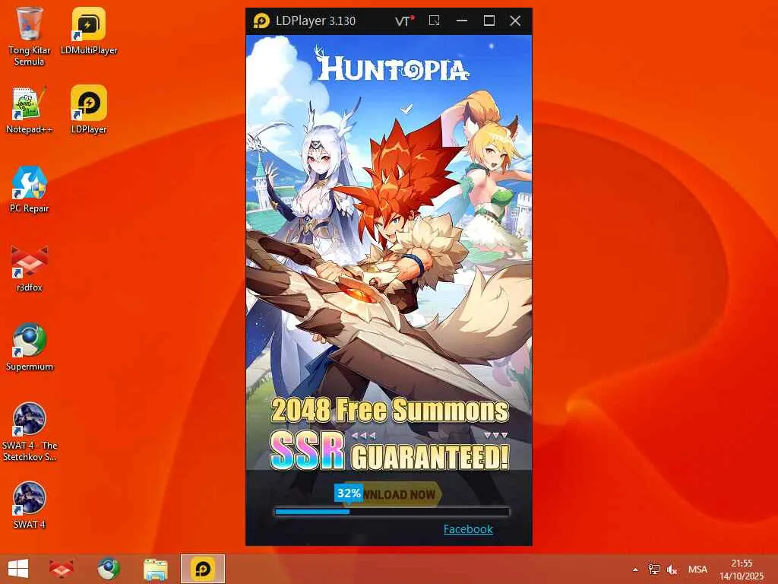Click the menu icon next to VT
The height and width of the screenshot is (584, 778).
point(434,21)
